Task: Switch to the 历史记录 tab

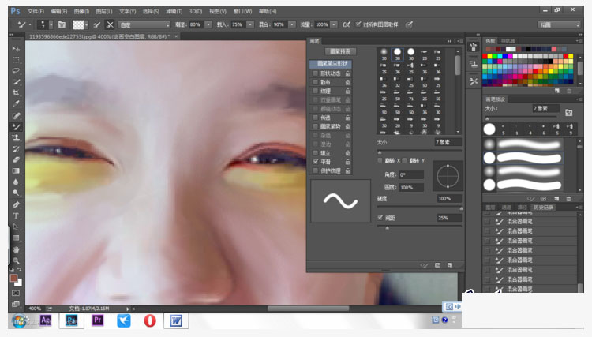Action: tap(543, 208)
